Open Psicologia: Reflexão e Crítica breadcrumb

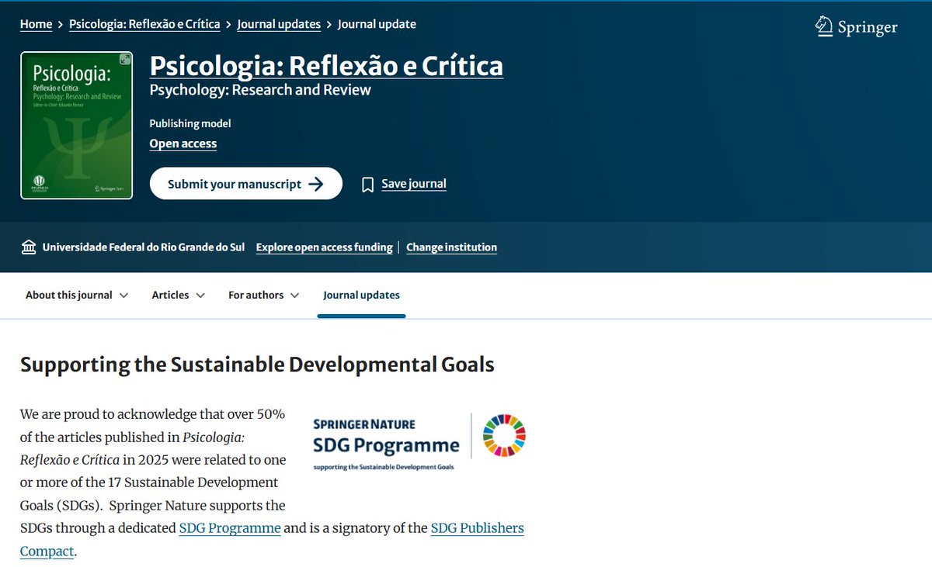144,24
